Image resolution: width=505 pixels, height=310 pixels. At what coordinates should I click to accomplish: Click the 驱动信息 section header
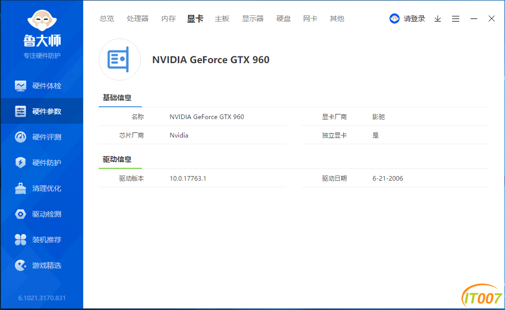click(117, 159)
